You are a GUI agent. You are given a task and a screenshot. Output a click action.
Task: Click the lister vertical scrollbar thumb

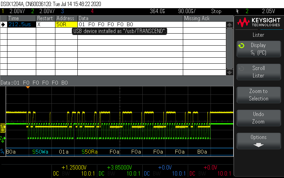(x=229, y=48)
